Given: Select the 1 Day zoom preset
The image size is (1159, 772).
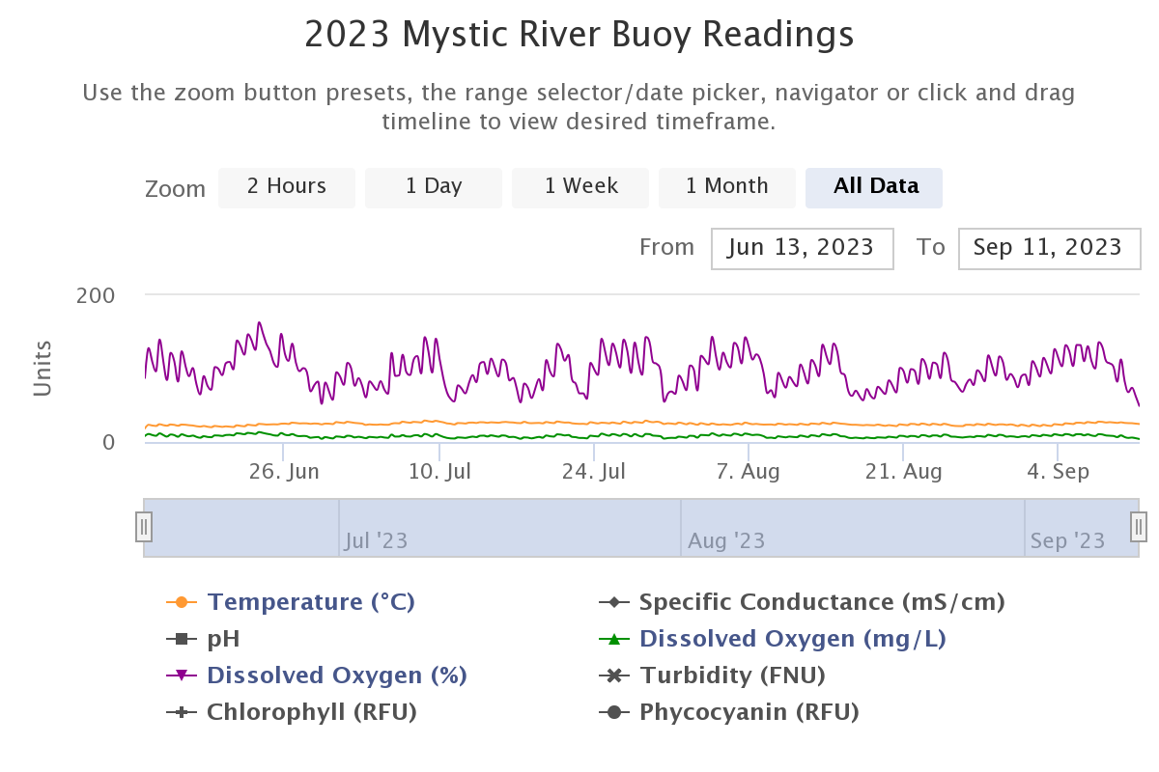Looking at the screenshot, I should (434, 187).
